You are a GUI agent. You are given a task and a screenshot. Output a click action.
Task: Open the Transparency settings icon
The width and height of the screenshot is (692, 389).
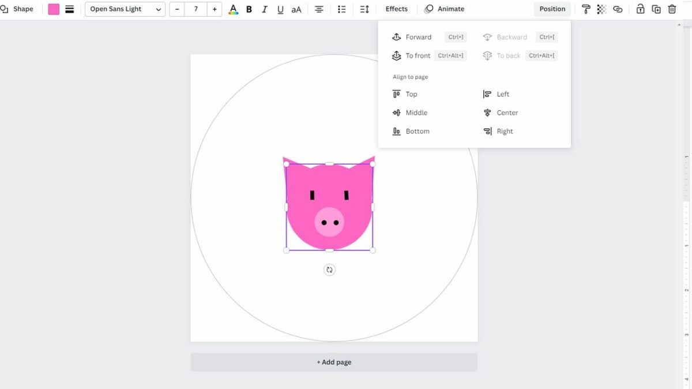[601, 9]
